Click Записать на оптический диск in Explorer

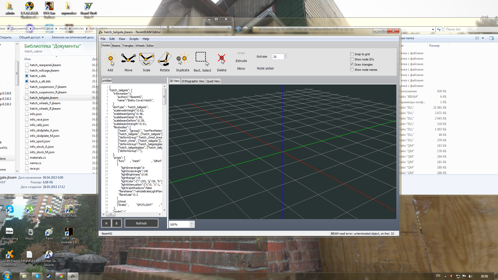tap(73, 37)
